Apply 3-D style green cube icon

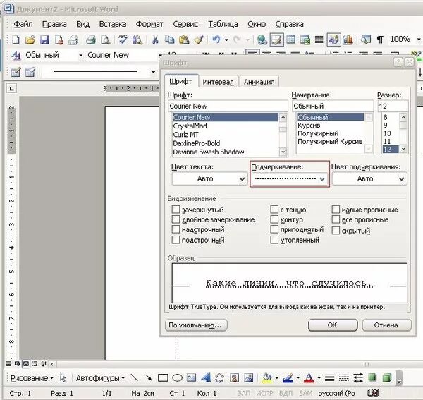(x=387, y=377)
